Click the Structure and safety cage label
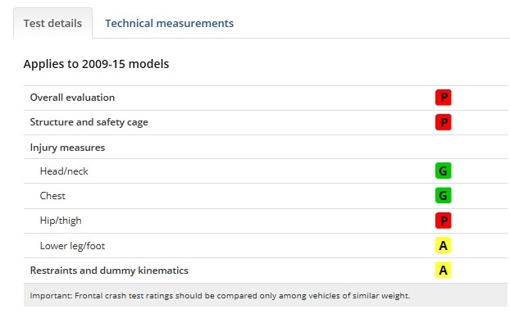 89,122
